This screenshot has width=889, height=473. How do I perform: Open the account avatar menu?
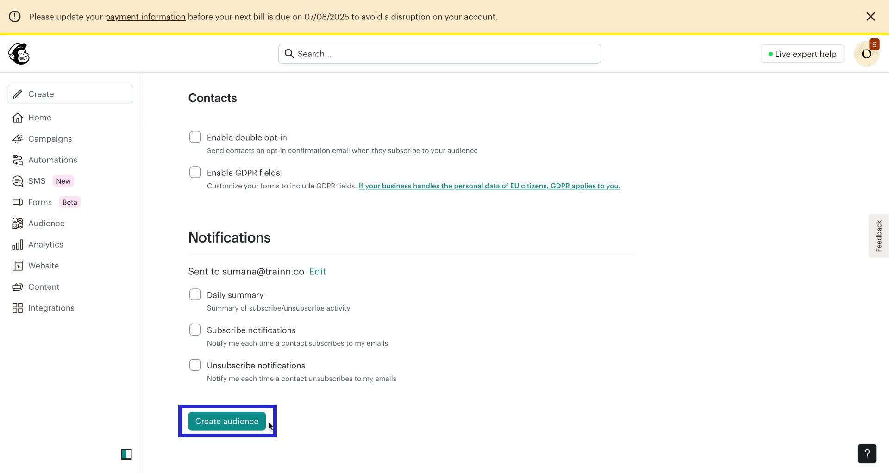tap(867, 53)
